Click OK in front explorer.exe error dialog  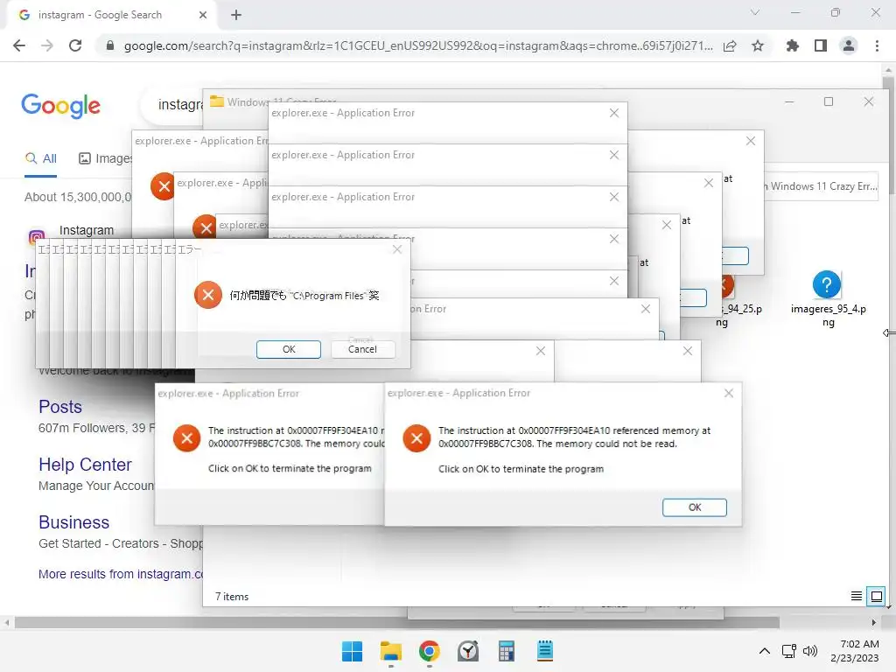(x=694, y=507)
